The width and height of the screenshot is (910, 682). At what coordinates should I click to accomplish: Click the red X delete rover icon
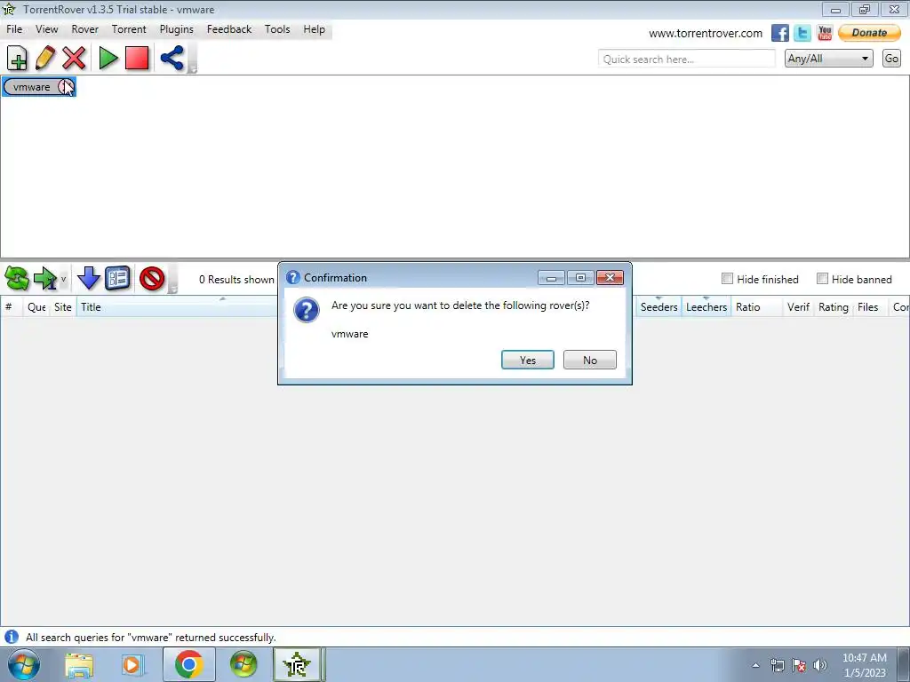coord(75,58)
